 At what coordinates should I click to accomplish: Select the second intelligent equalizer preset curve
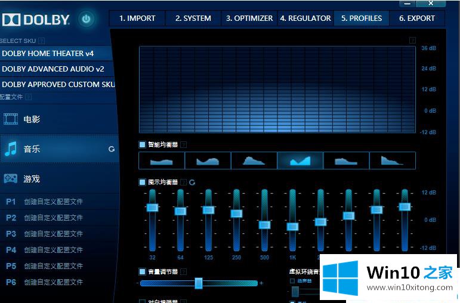coord(208,160)
